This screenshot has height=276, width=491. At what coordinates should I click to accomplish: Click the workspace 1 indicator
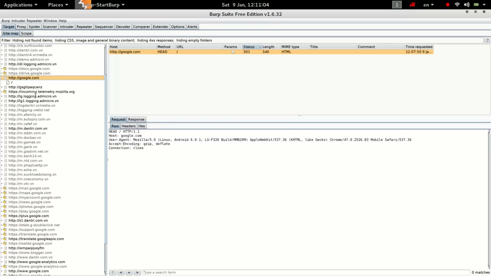pos(397,5)
